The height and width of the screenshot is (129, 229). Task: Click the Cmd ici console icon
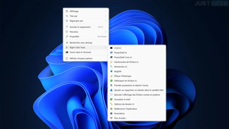pos(111,48)
